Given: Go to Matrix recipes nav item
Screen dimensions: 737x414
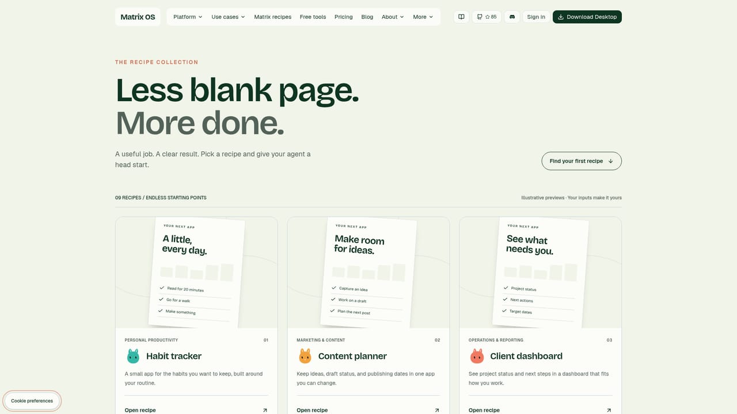Looking at the screenshot, I should (x=273, y=17).
